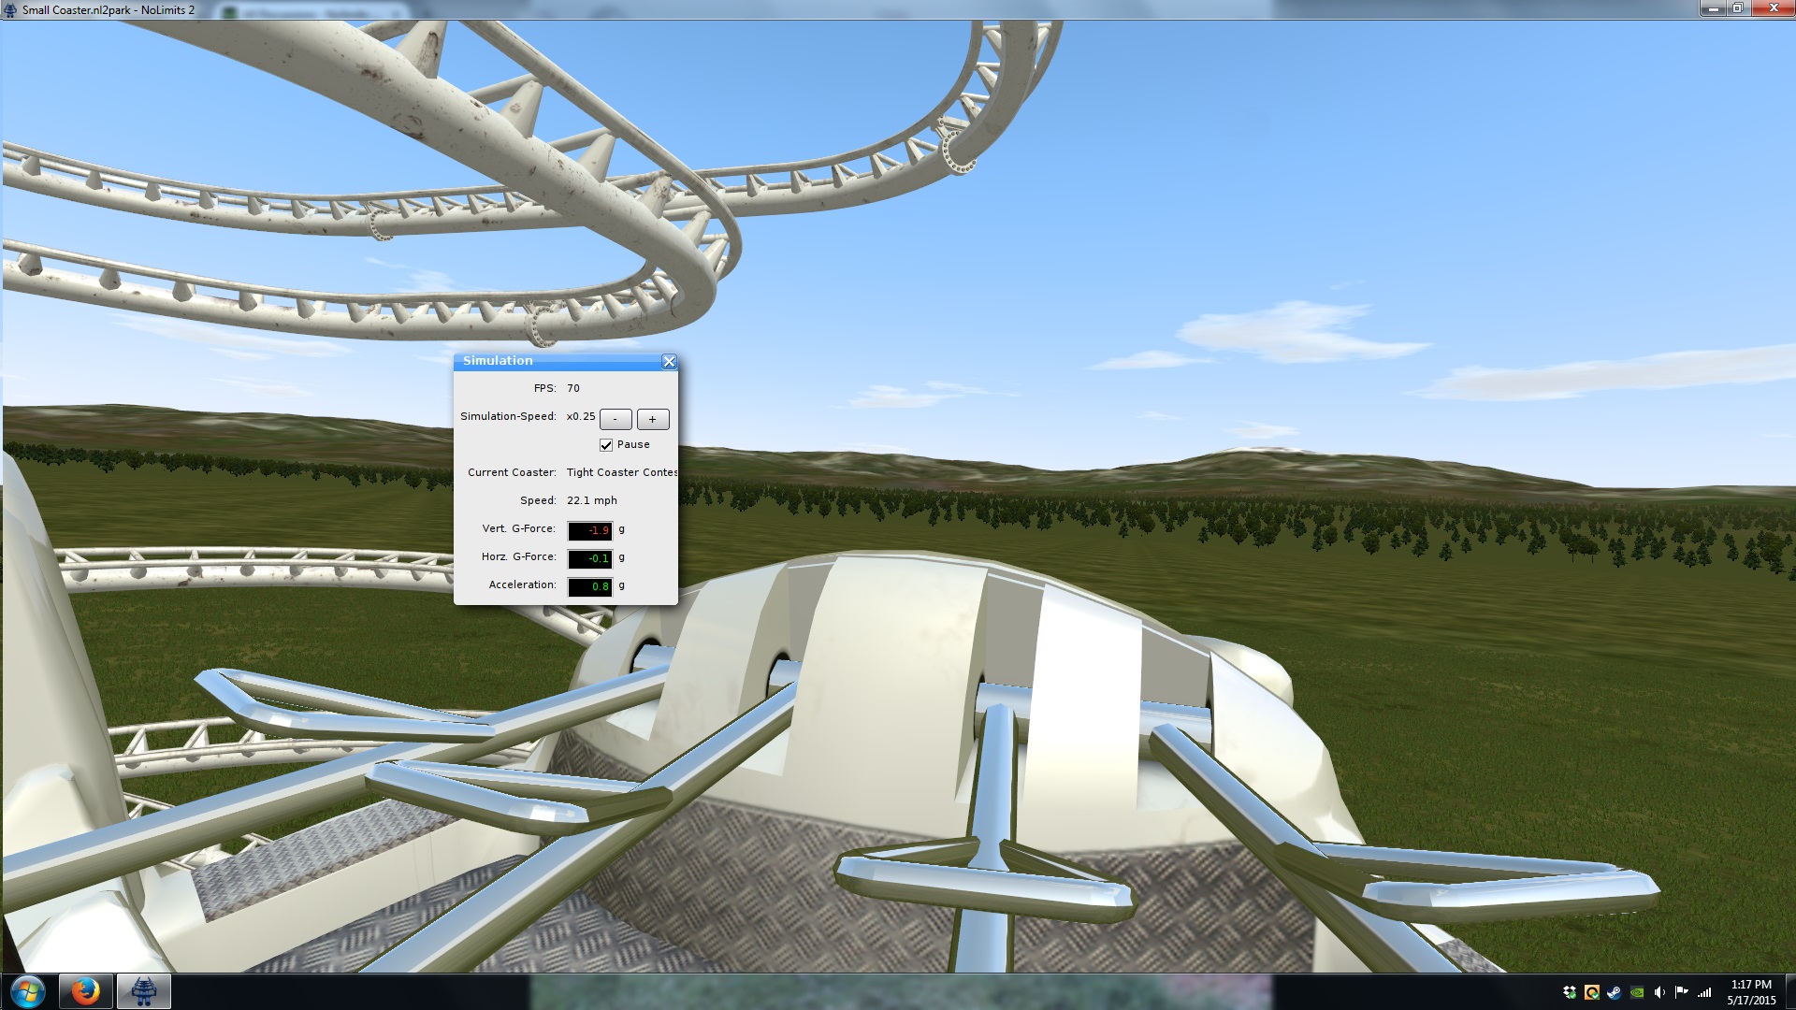The image size is (1796, 1010).
Task: Click the Show Desktop button
Action: pyautogui.click(x=1790, y=992)
